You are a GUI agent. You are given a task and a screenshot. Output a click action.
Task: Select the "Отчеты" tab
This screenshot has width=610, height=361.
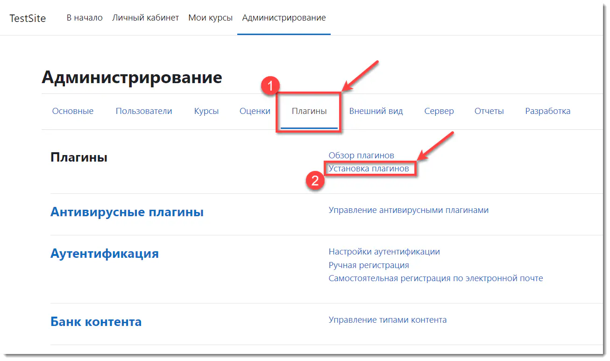(x=489, y=111)
